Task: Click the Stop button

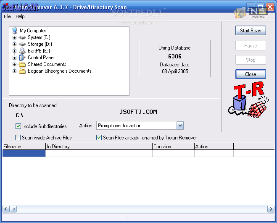Action: point(251,60)
